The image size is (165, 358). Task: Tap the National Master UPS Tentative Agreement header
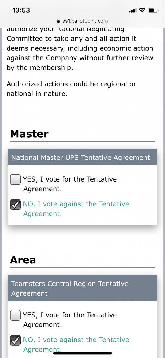pos(82,157)
